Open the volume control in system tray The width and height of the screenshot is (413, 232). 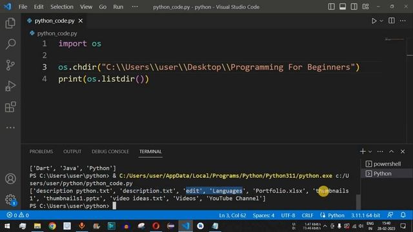361,226
